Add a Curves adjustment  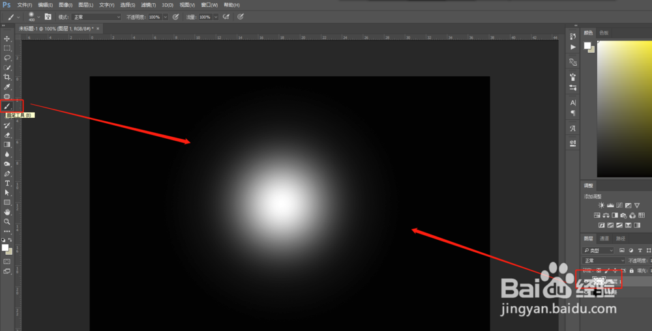[x=619, y=205]
